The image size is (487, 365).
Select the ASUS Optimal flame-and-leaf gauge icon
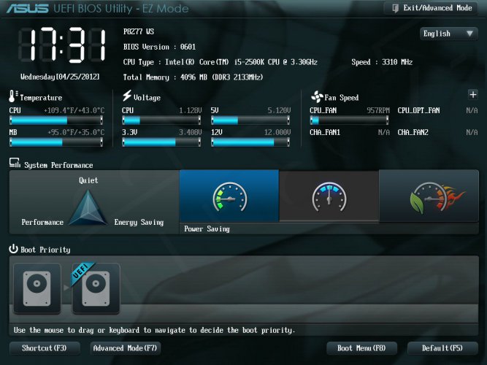(x=437, y=198)
